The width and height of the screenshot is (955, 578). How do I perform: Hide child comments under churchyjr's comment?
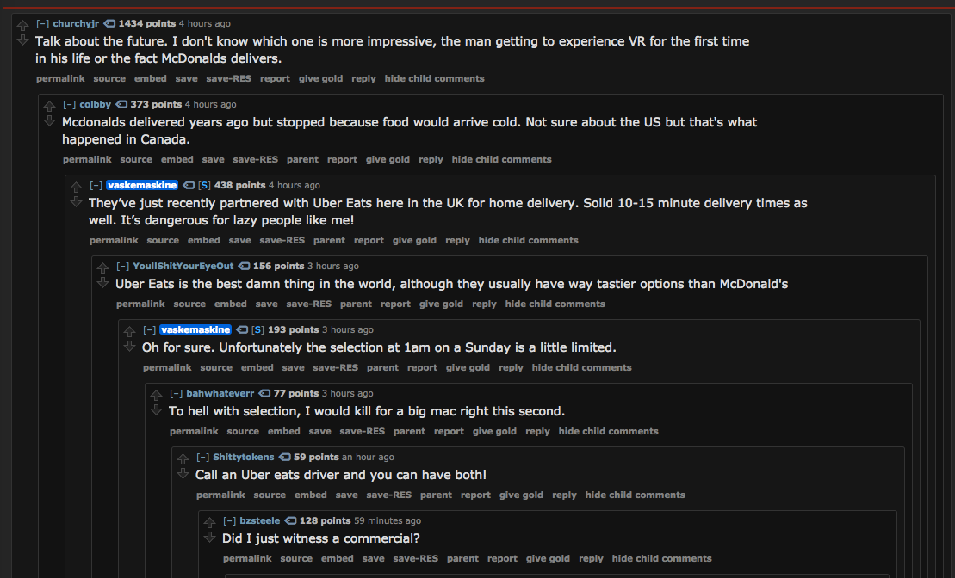(434, 78)
